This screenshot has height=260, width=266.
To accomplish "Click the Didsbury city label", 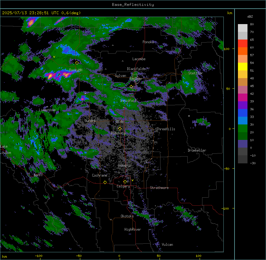I will tap(118, 133).
